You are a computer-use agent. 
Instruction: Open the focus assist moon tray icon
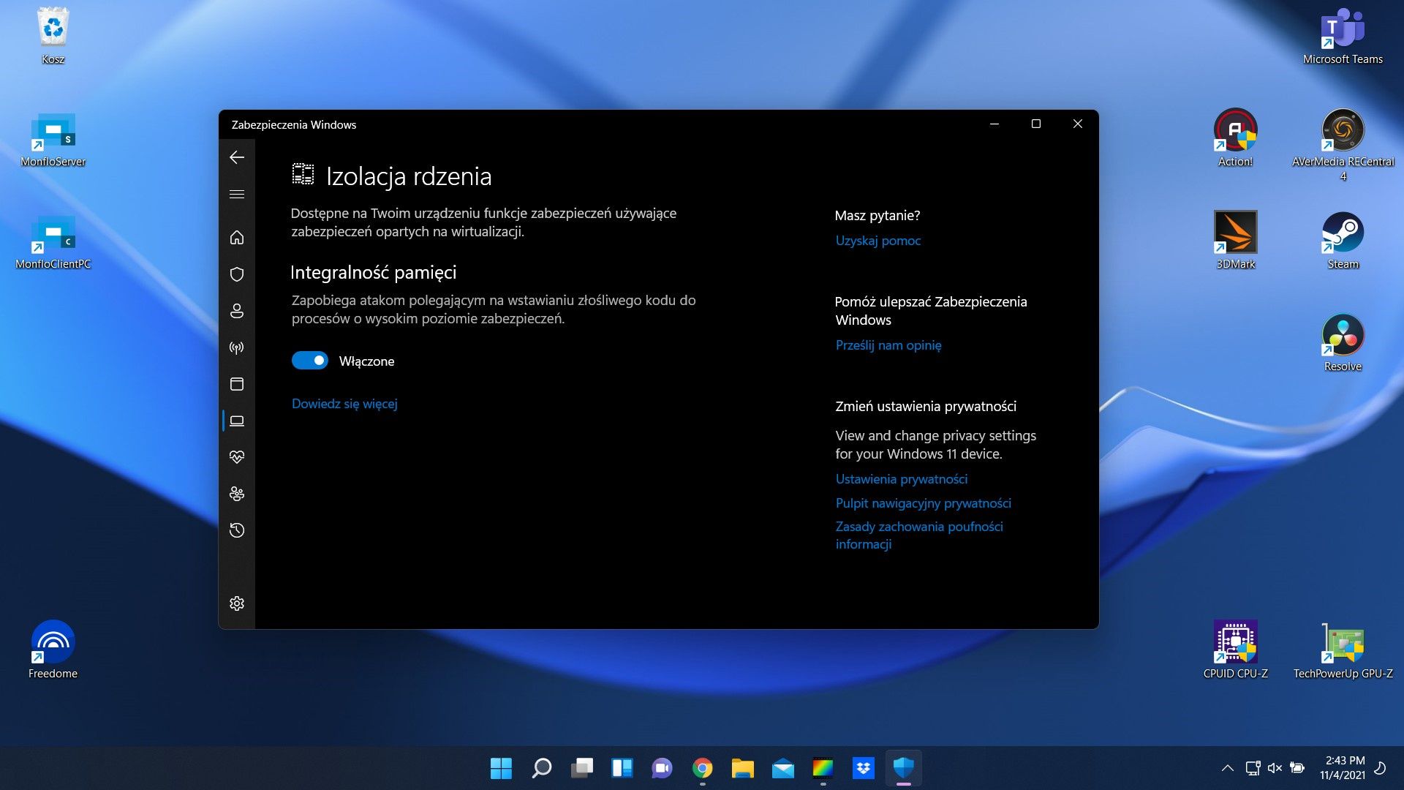pyautogui.click(x=1381, y=768)
